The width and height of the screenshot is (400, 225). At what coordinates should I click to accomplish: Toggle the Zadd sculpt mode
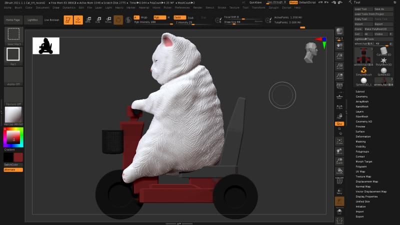click(x=179, y=17)
